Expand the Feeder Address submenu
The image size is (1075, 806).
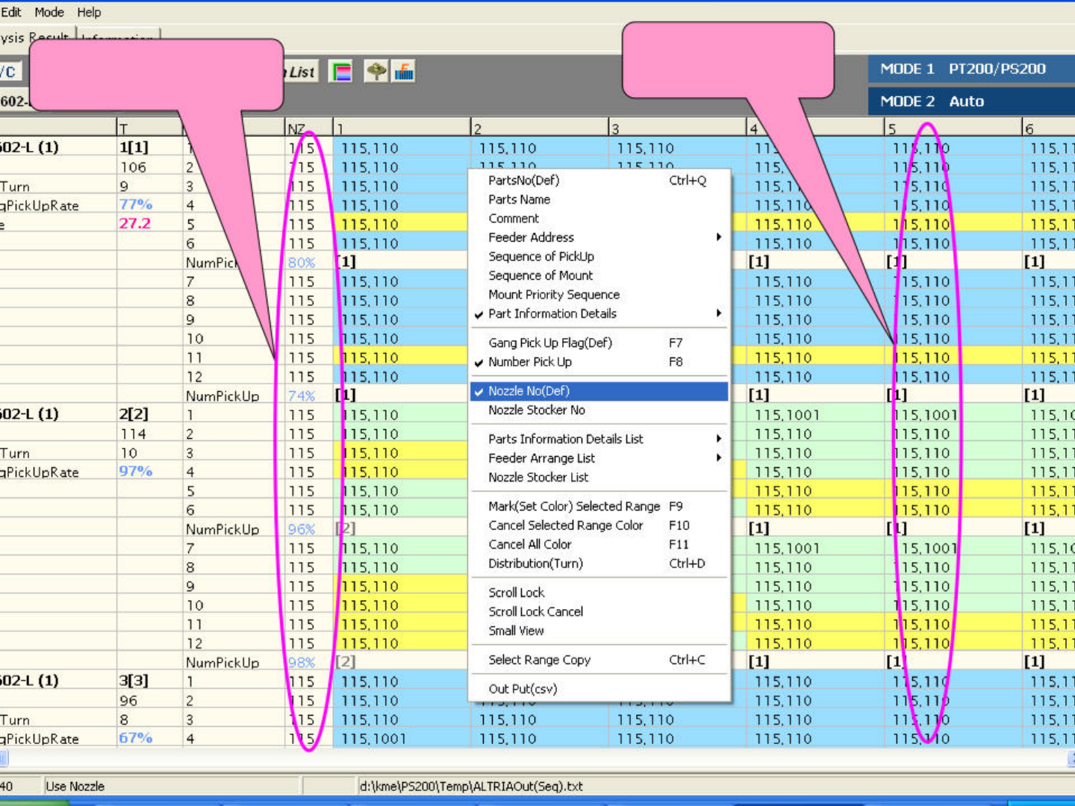tap(531, 237)
